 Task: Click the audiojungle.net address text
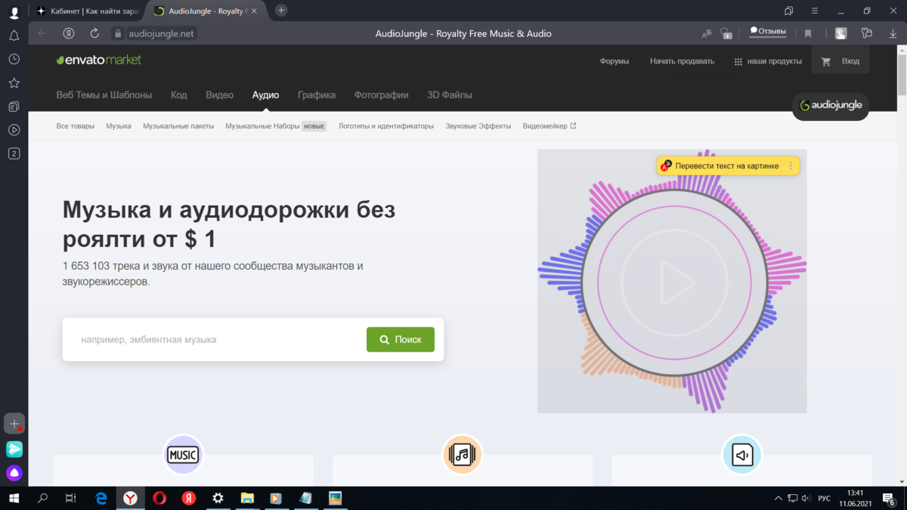point(161,33)
